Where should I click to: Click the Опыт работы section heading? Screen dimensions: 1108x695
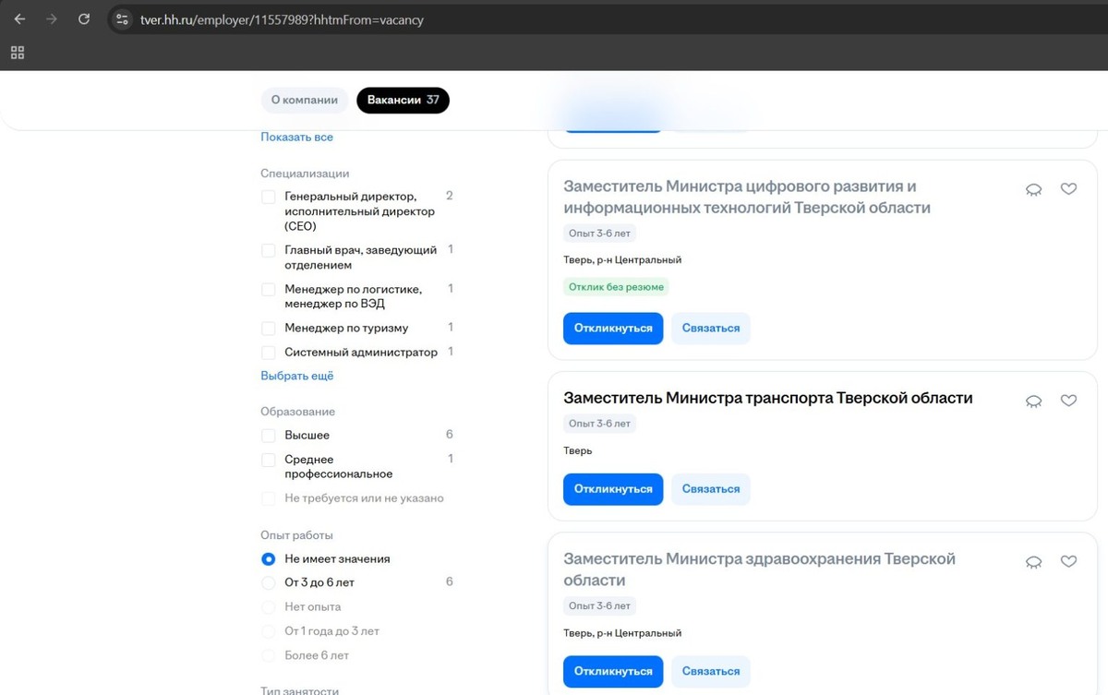pos(296,535)
